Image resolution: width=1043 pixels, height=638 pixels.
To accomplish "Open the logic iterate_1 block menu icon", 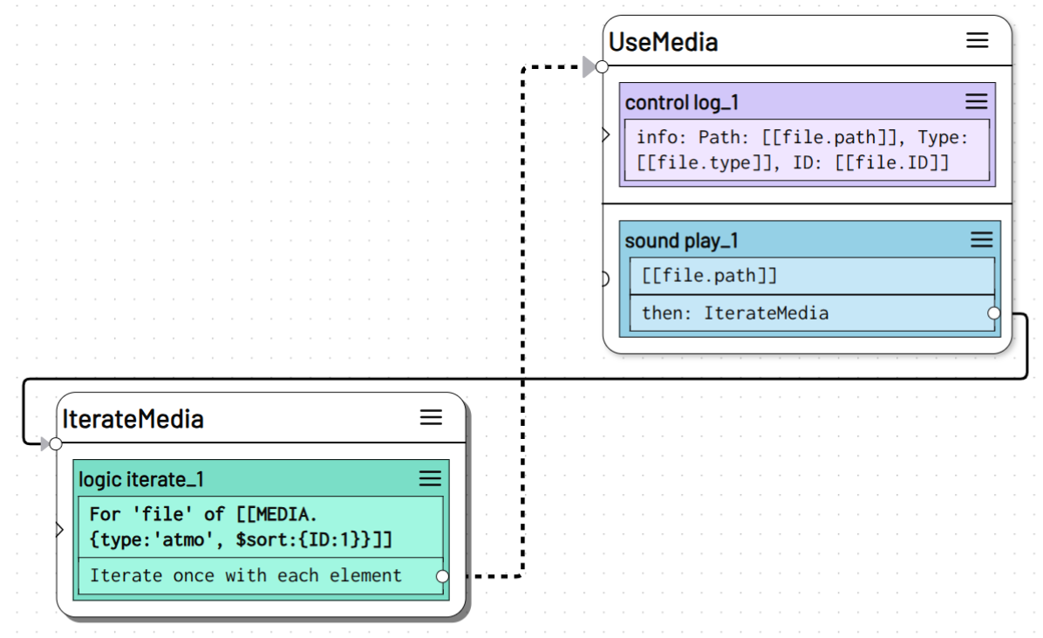I will pyautogui.click(x=429, y=477).
